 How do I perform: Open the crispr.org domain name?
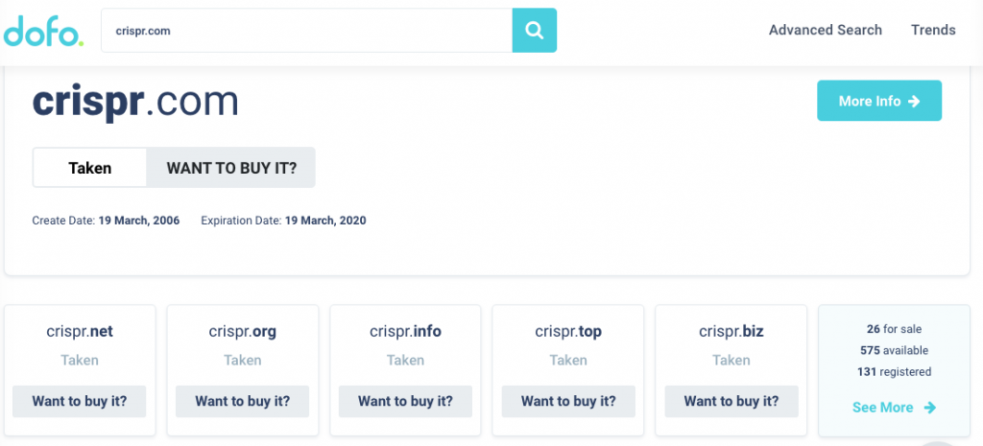(x=243, y=331)
